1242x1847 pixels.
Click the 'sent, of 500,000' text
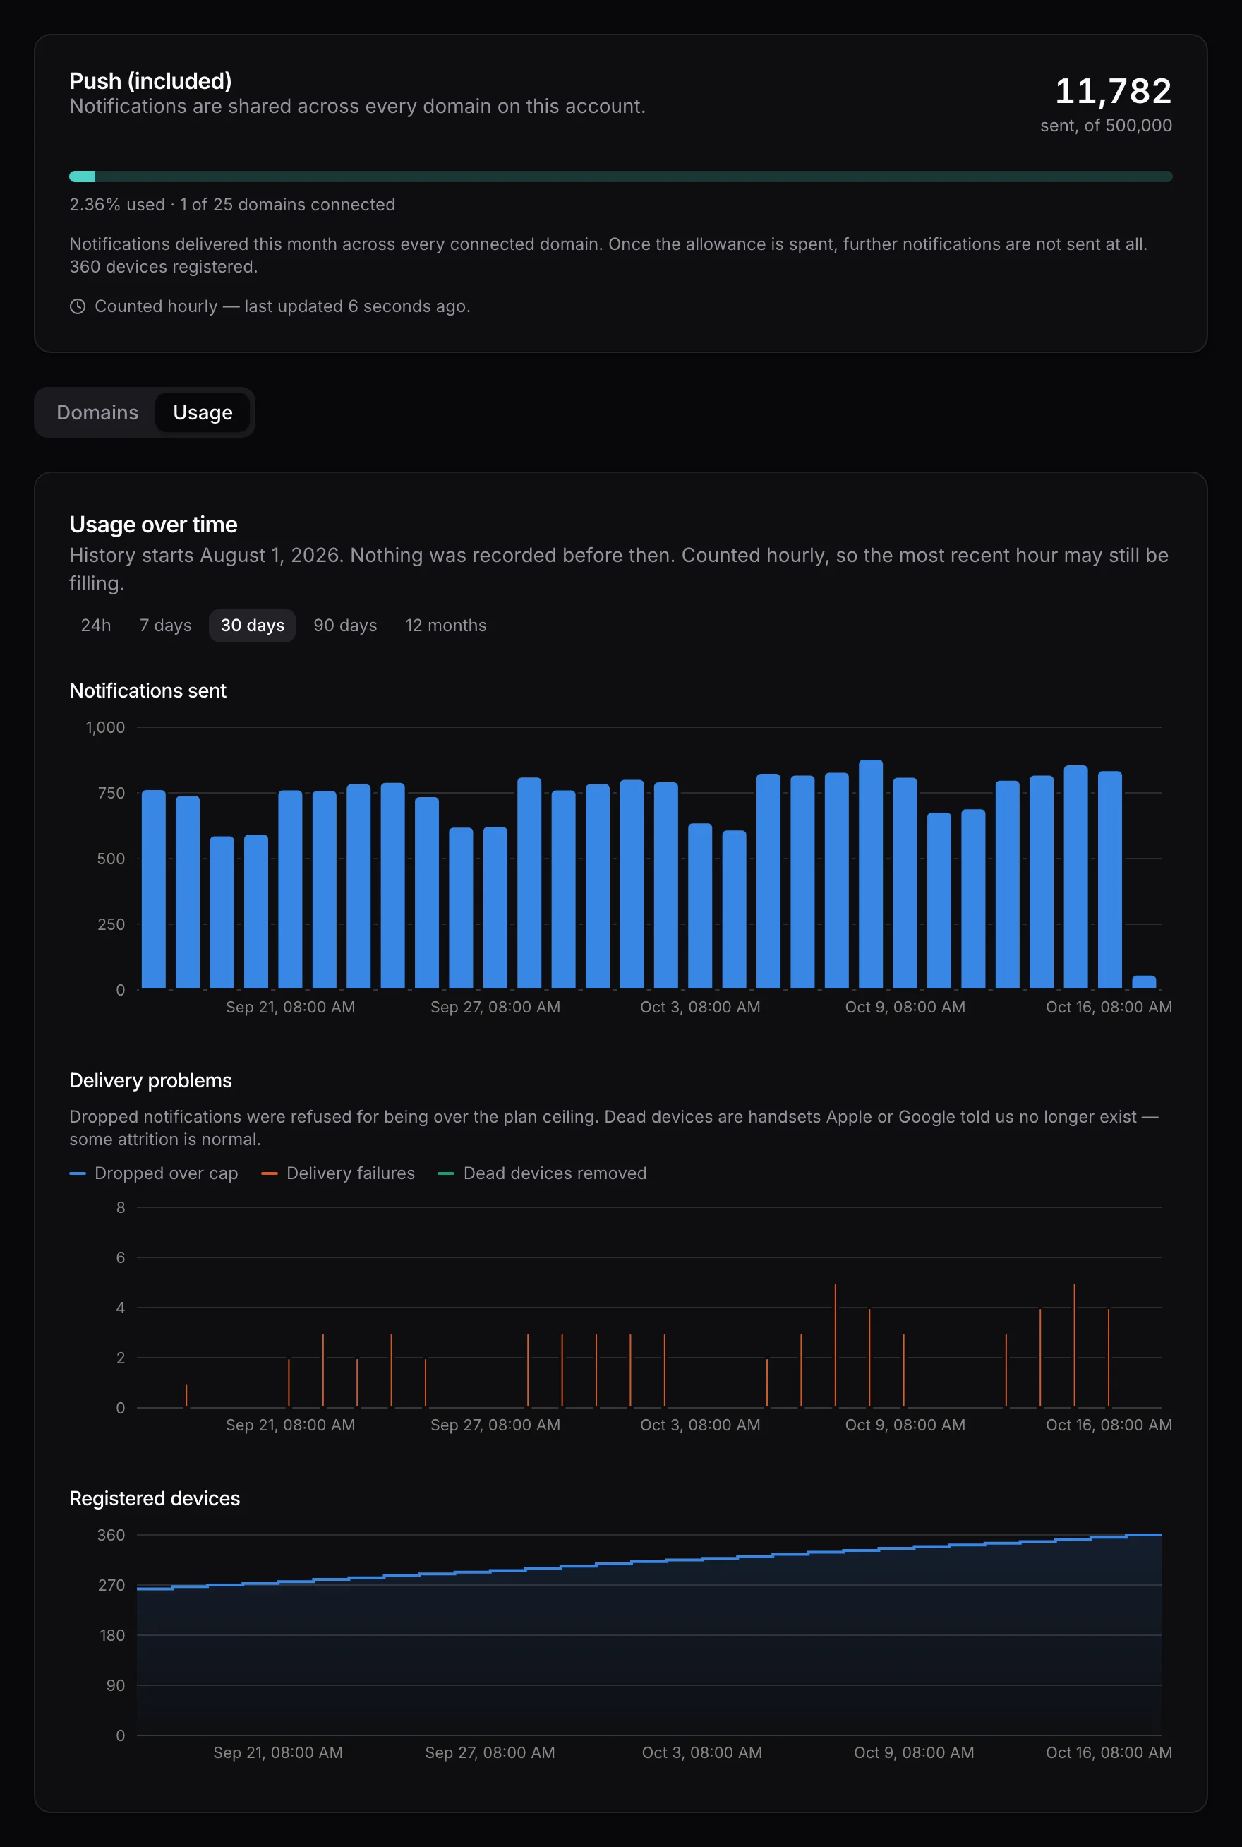pos(1106,125)
